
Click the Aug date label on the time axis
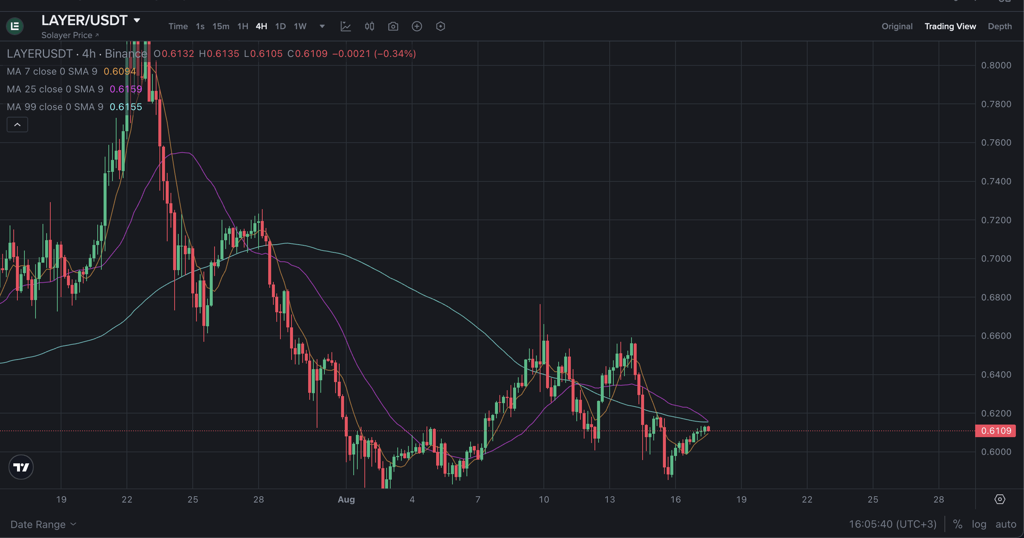(x=346, y=500)
